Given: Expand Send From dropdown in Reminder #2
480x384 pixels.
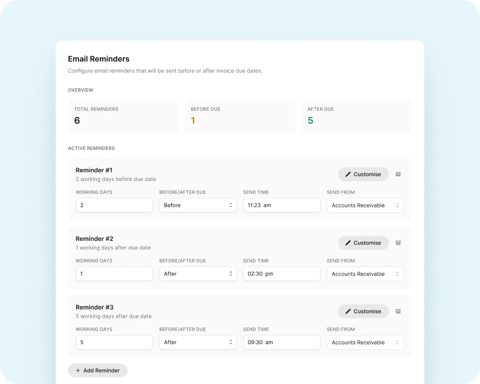Looking at the screenshot, I should pyautogui.click(x=365, y=274).
